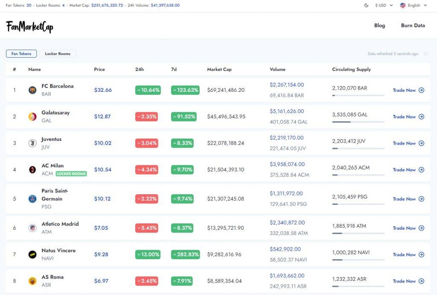Sort table by Price column header
Screen dimensions: 437x295
click(99, 70)
